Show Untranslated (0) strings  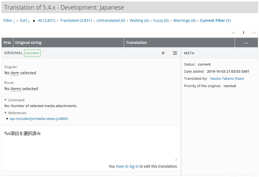click(111, 20)
